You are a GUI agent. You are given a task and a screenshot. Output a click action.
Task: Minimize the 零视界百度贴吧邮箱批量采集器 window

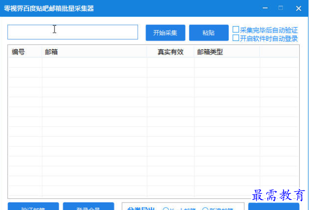(x=265, y=8)
